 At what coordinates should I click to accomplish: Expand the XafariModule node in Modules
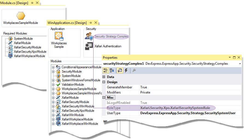[53, 98]
